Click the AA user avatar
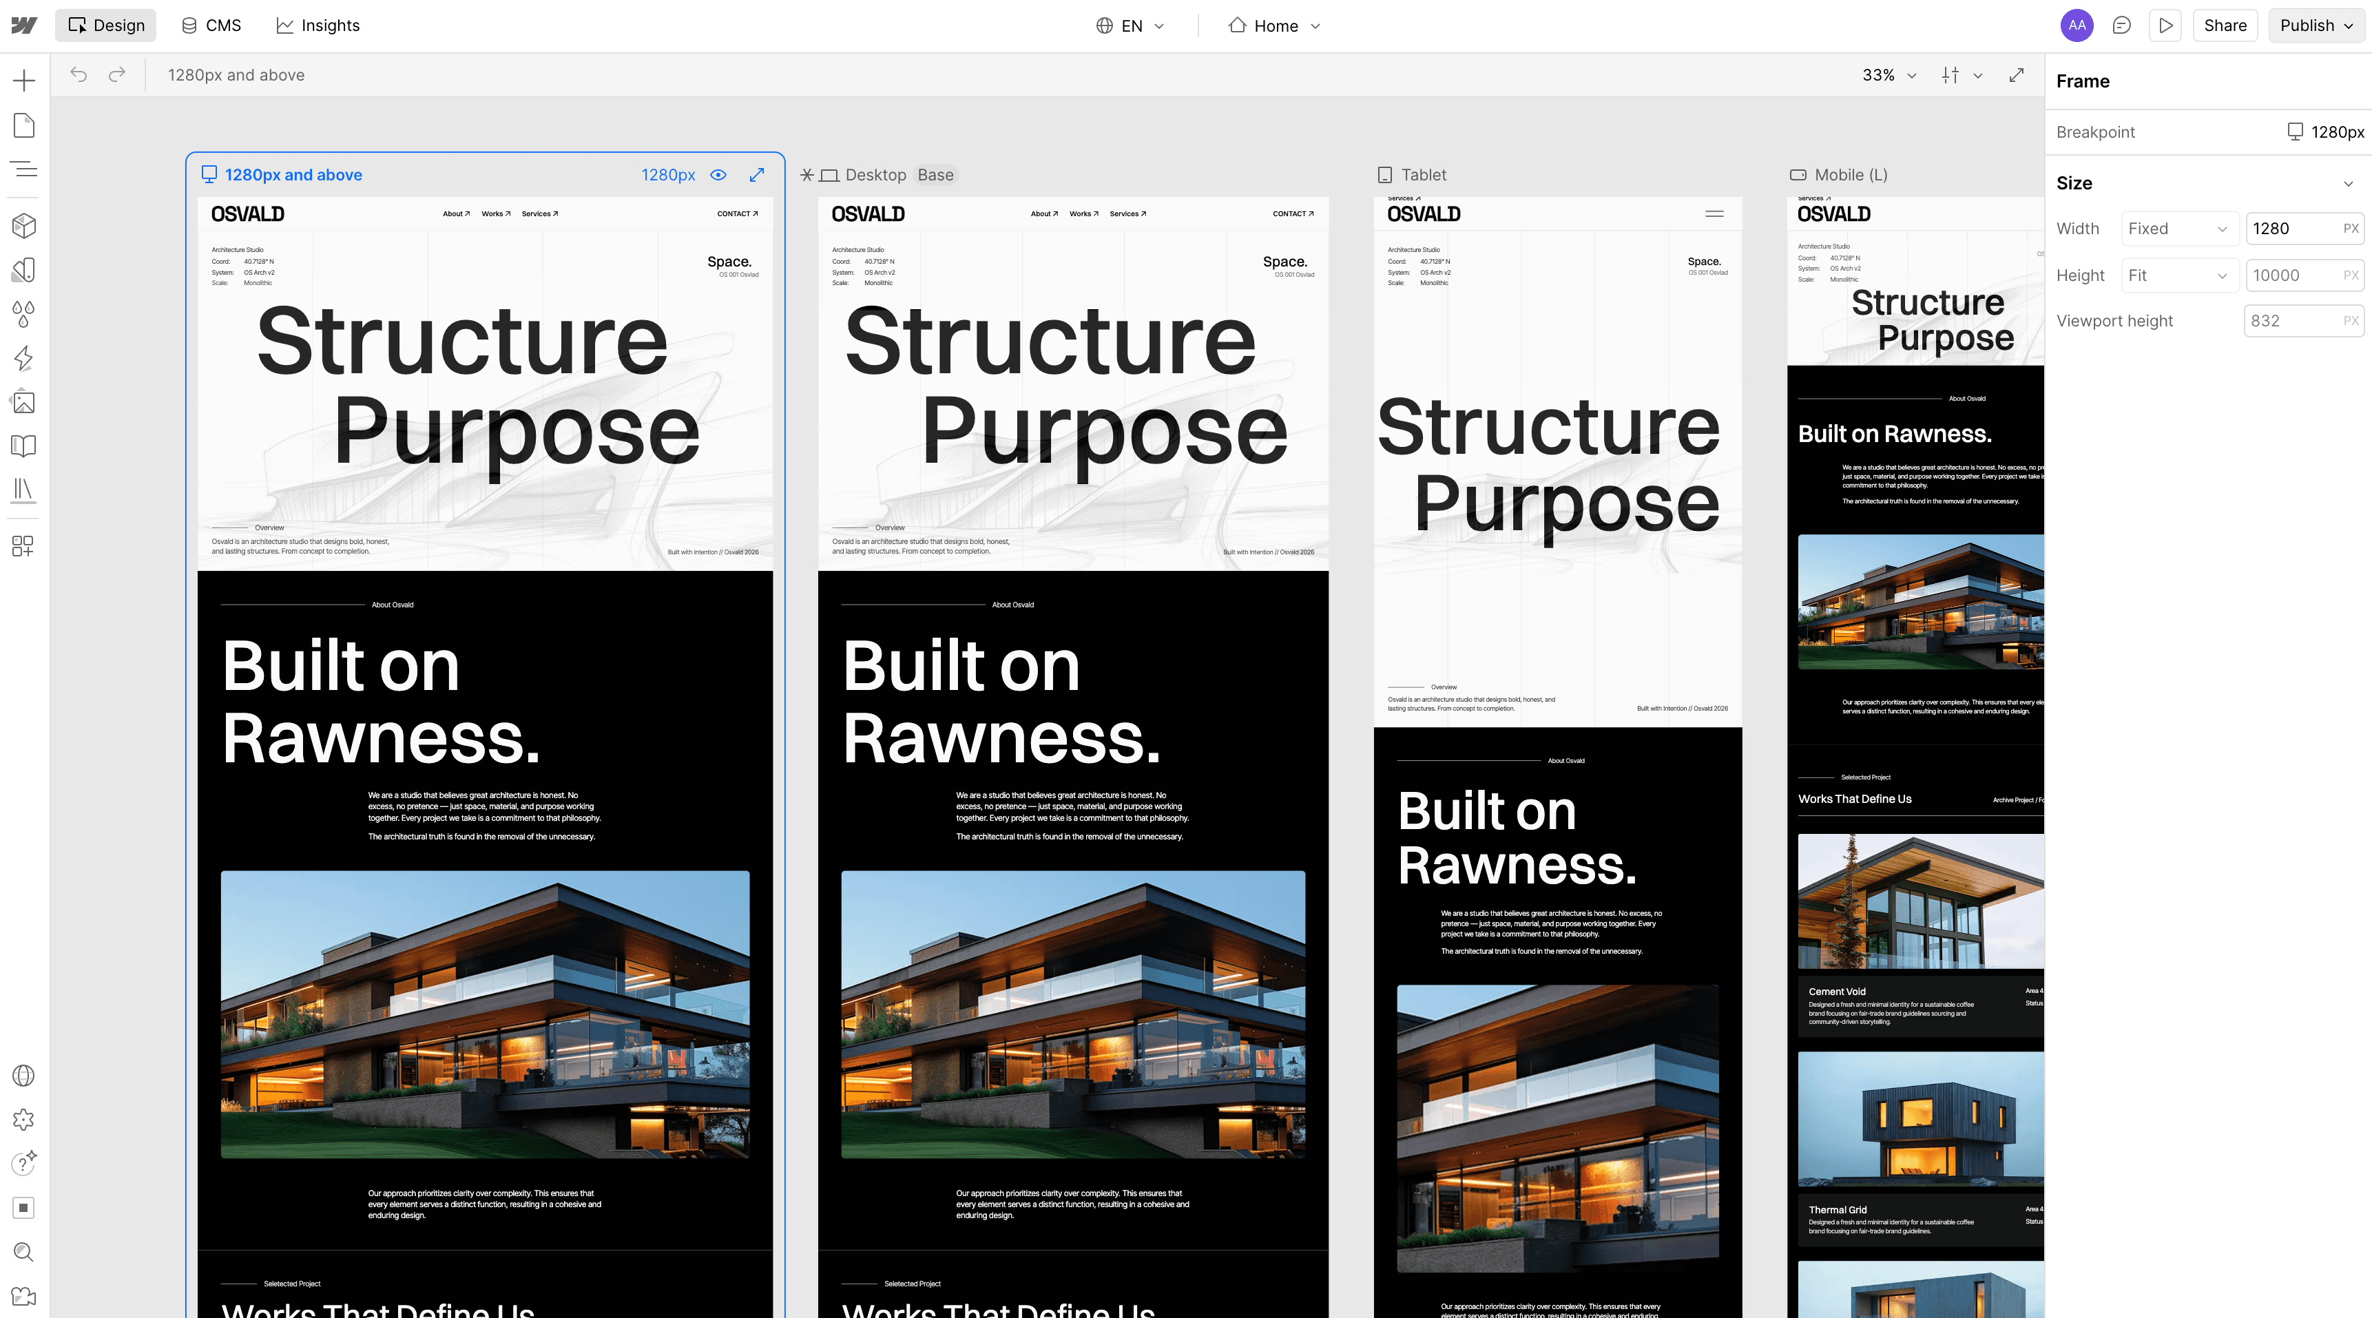Image resolution: width=2372 pixels, height=1318 pixels. tap(2077, 25)
